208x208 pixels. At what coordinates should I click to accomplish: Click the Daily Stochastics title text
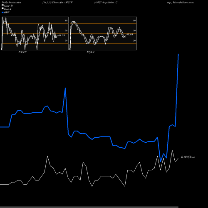pyautogui.click(x=11, y=2)
